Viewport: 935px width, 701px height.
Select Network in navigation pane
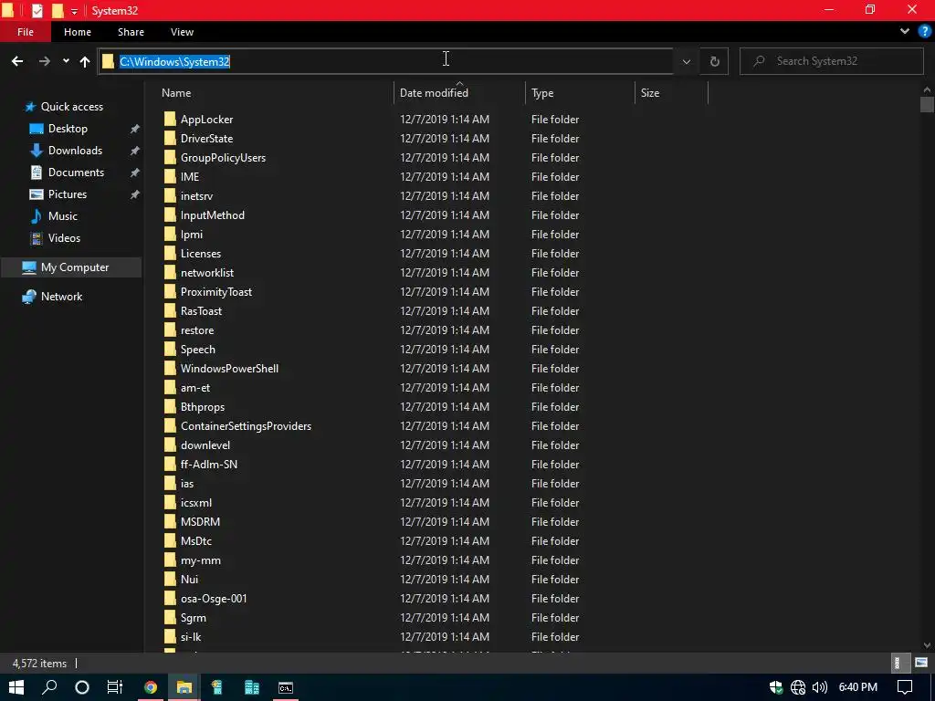click(x=61, y=297)
